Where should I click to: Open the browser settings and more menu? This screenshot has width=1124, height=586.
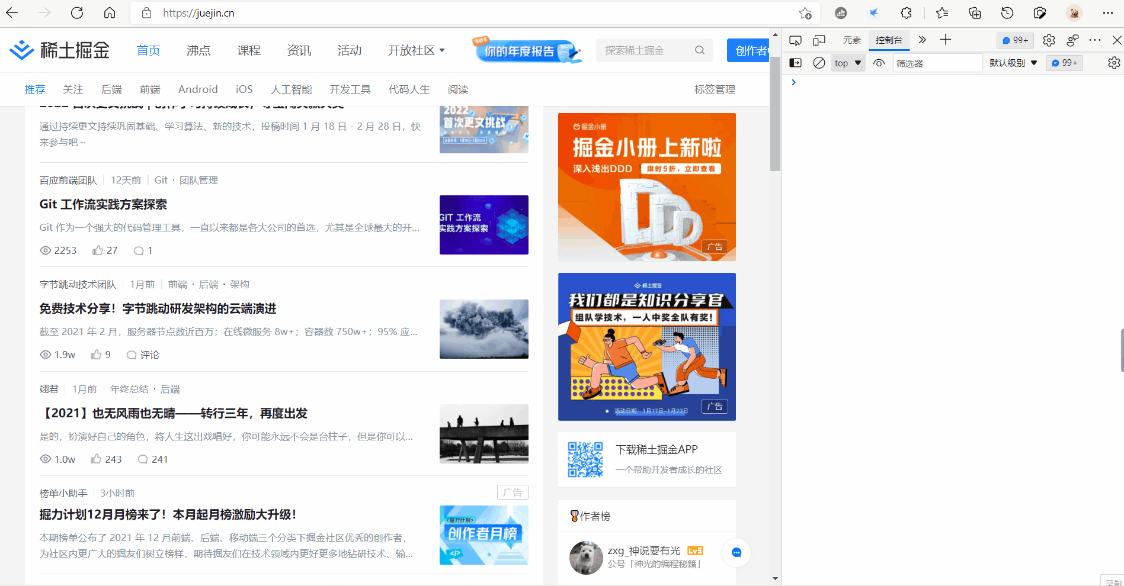coord(1107,13)
